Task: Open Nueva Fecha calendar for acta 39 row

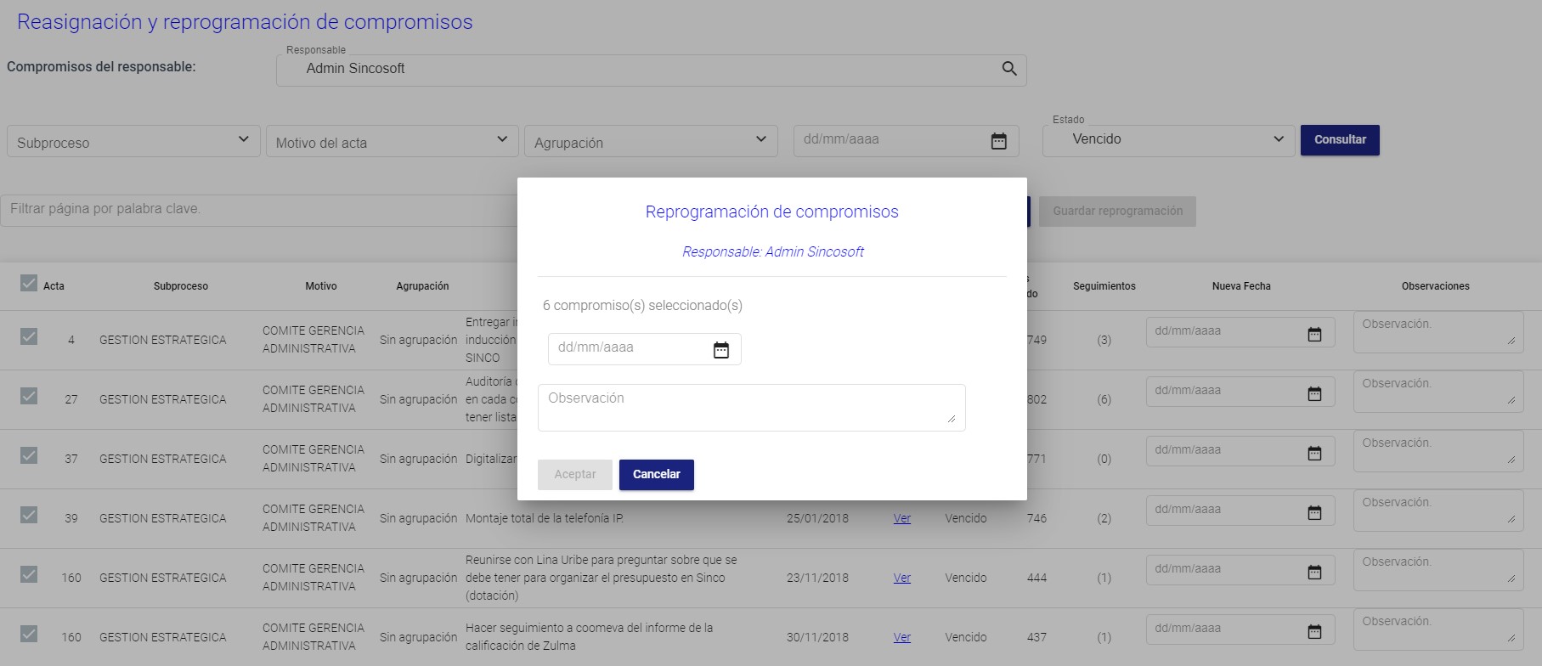Action: coord(1314,512)
